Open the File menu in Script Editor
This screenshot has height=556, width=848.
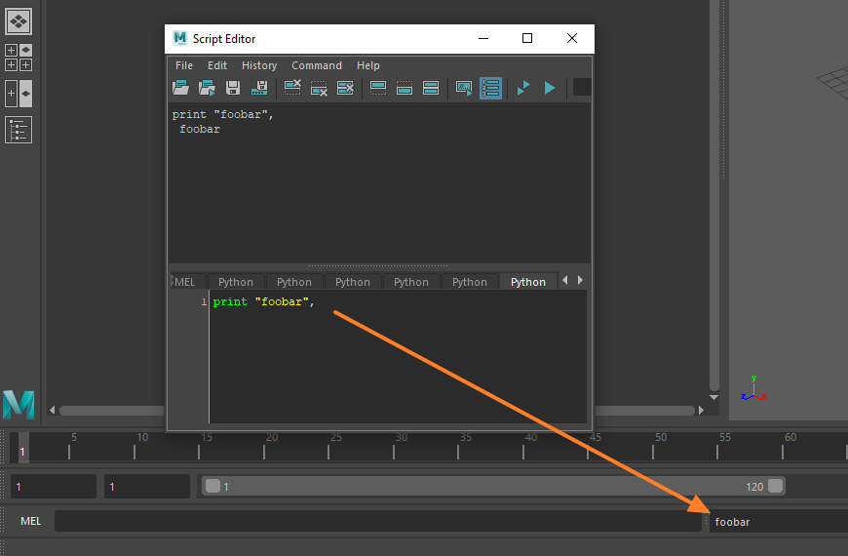tap(184, 65)
